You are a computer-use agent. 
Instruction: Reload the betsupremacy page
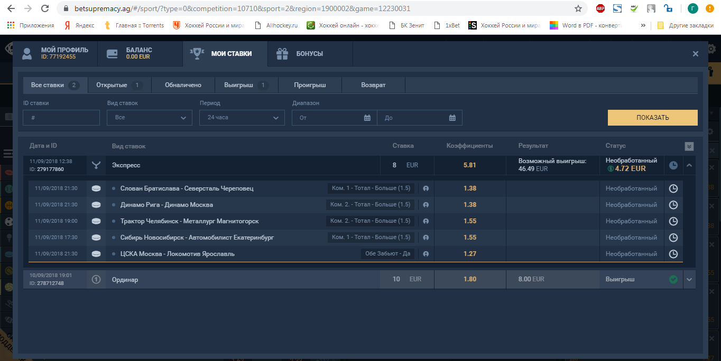tap(45, 8)
